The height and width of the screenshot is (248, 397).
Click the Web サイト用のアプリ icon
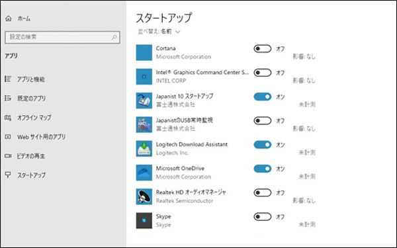coord(8,137)
